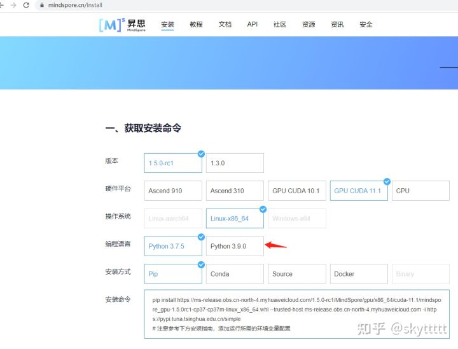
Task: Select Linux-x86_64 operating system
Action: [x=235, y=218]
